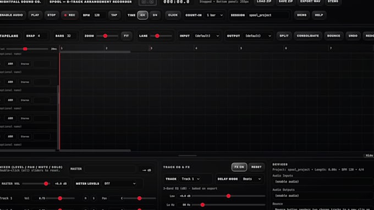374x210 pixels.
Task: Jump to bar 4 on the ruler
Action: (196, 48)
